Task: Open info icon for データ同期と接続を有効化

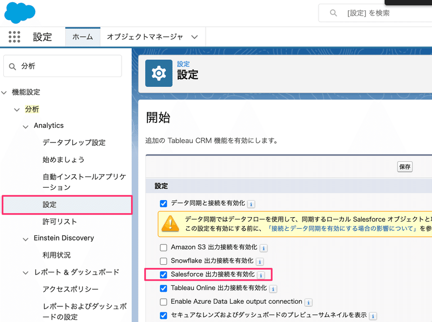Action: click(x=251, y=204)
